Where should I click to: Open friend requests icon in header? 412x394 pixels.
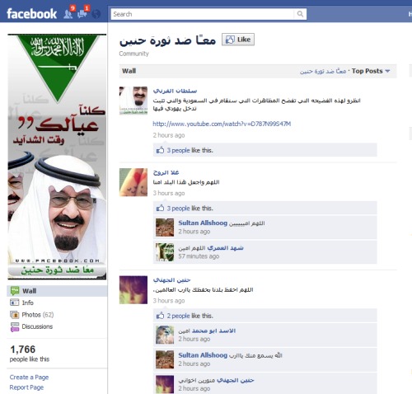68,14
